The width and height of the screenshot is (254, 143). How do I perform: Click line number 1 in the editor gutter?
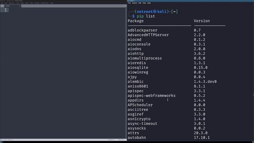click(6, 10)
